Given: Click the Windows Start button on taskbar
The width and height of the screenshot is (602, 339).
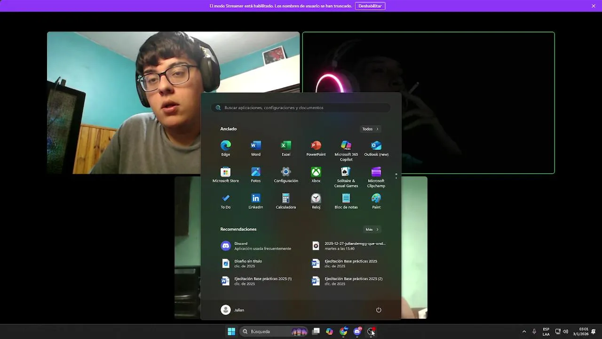Looking at the screenshot, I should 231,331.
